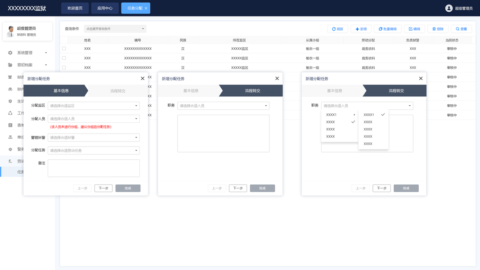
Task: Open the 分配监区 dropdown
Action: [x=94, y=106]
